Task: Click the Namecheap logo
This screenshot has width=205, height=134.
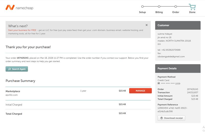Action: pyautogui.click(x=19, y=8)
